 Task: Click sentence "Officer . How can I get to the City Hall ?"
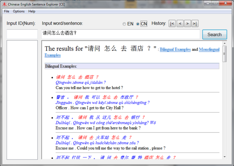click(89, 108)
